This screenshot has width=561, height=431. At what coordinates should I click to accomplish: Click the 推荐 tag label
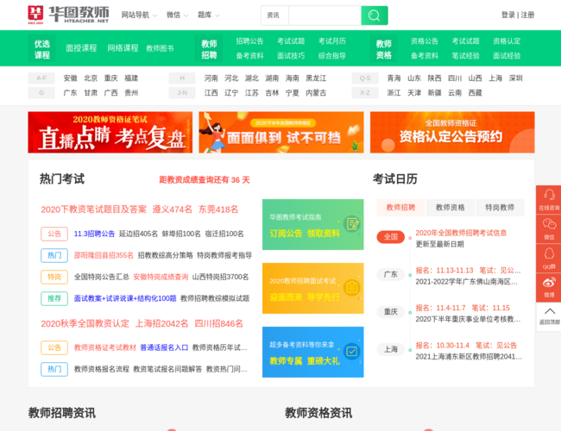tap(54, 298)
